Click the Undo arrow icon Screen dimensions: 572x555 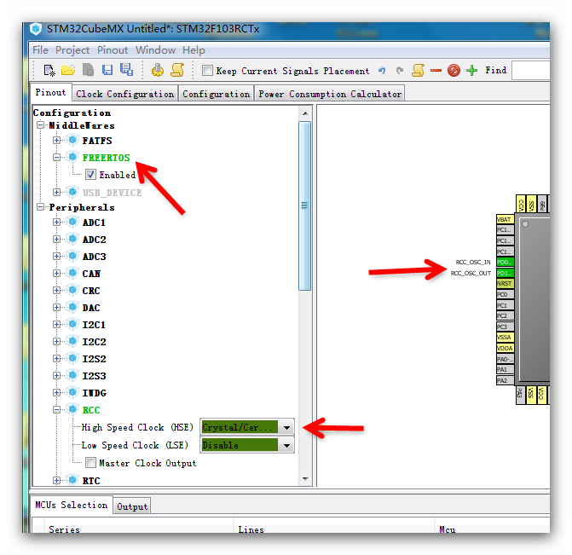click(382, 70)
